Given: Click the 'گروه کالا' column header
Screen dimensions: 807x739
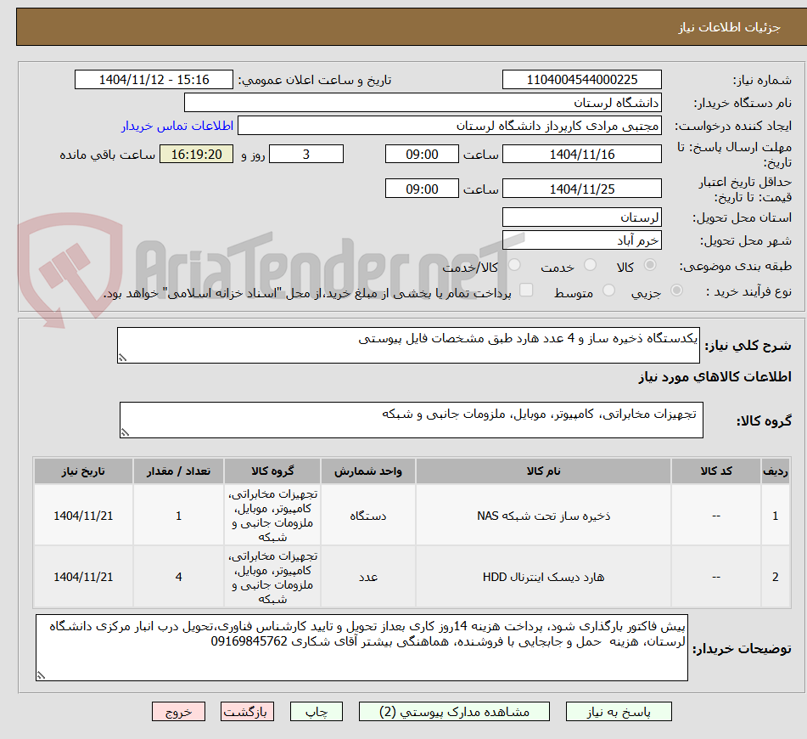Looking at the screenshot, I should pyautogui.click(x=272, y=471).
